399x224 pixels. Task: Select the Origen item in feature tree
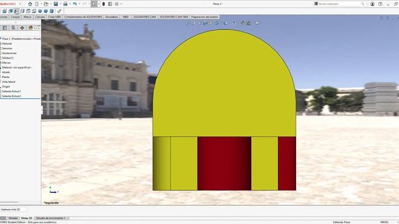(6, 86)
